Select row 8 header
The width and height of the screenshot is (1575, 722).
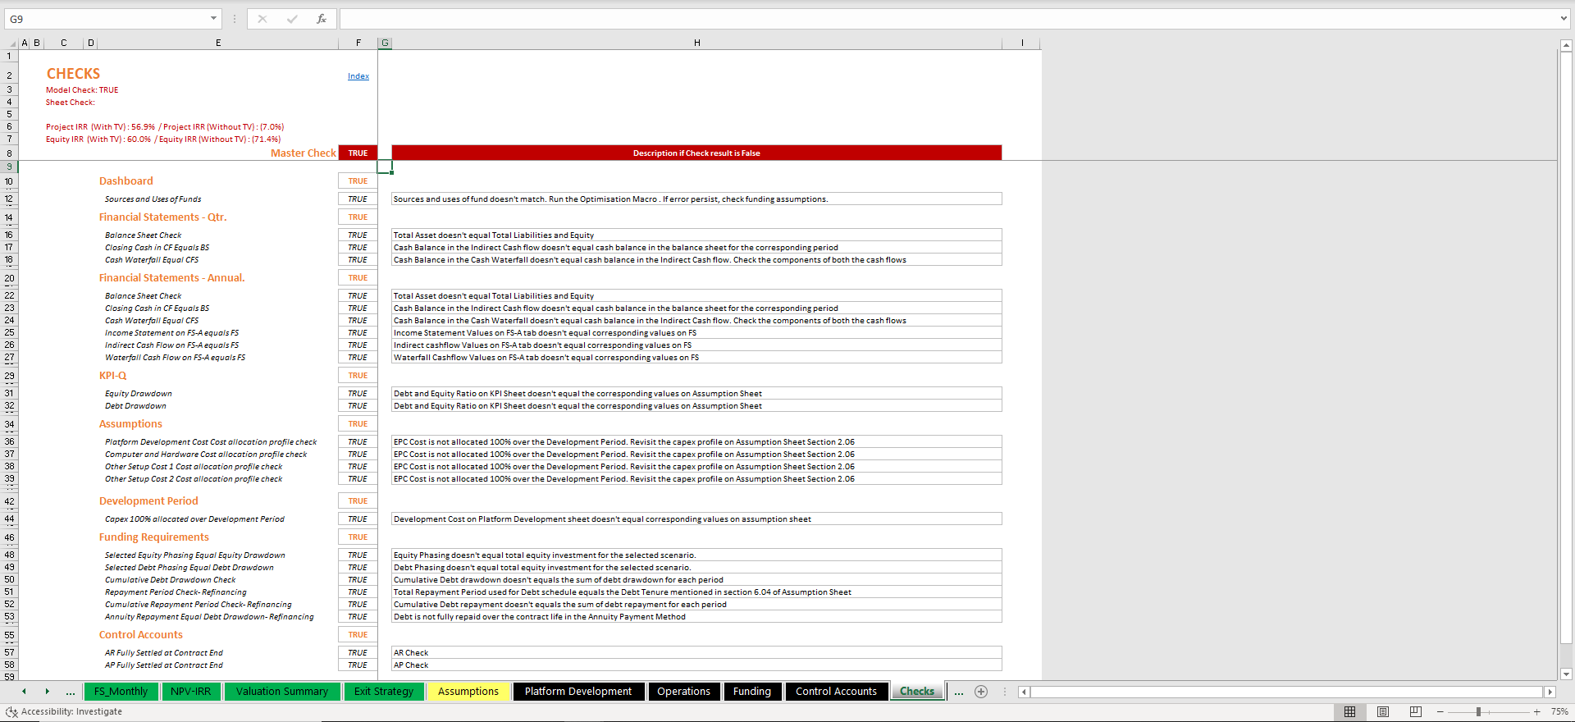click(x=9, y=153)
